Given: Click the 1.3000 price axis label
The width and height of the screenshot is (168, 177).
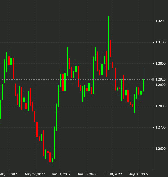Looking at the screenshot, I should [160, 64].
